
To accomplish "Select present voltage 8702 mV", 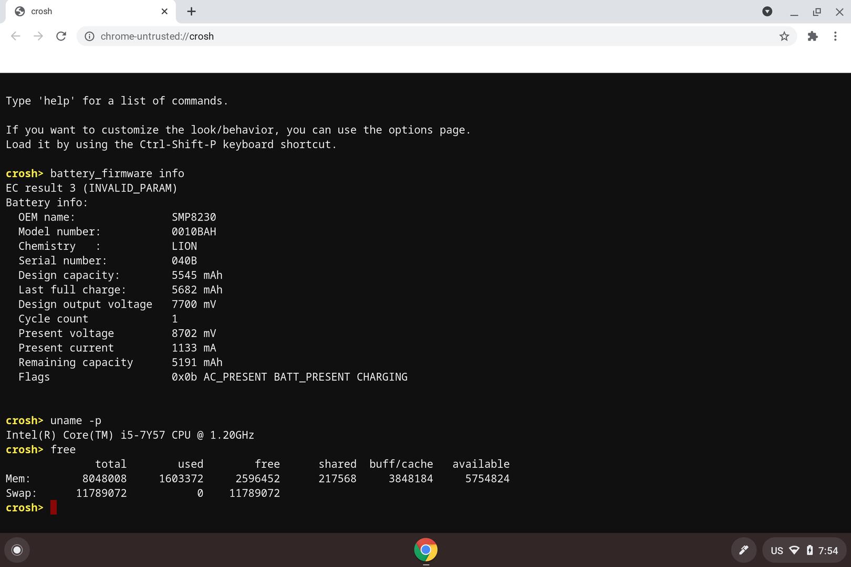I will 194,333.
